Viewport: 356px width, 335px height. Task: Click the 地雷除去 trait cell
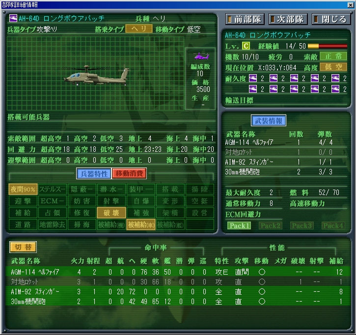(x=53, y=224)
